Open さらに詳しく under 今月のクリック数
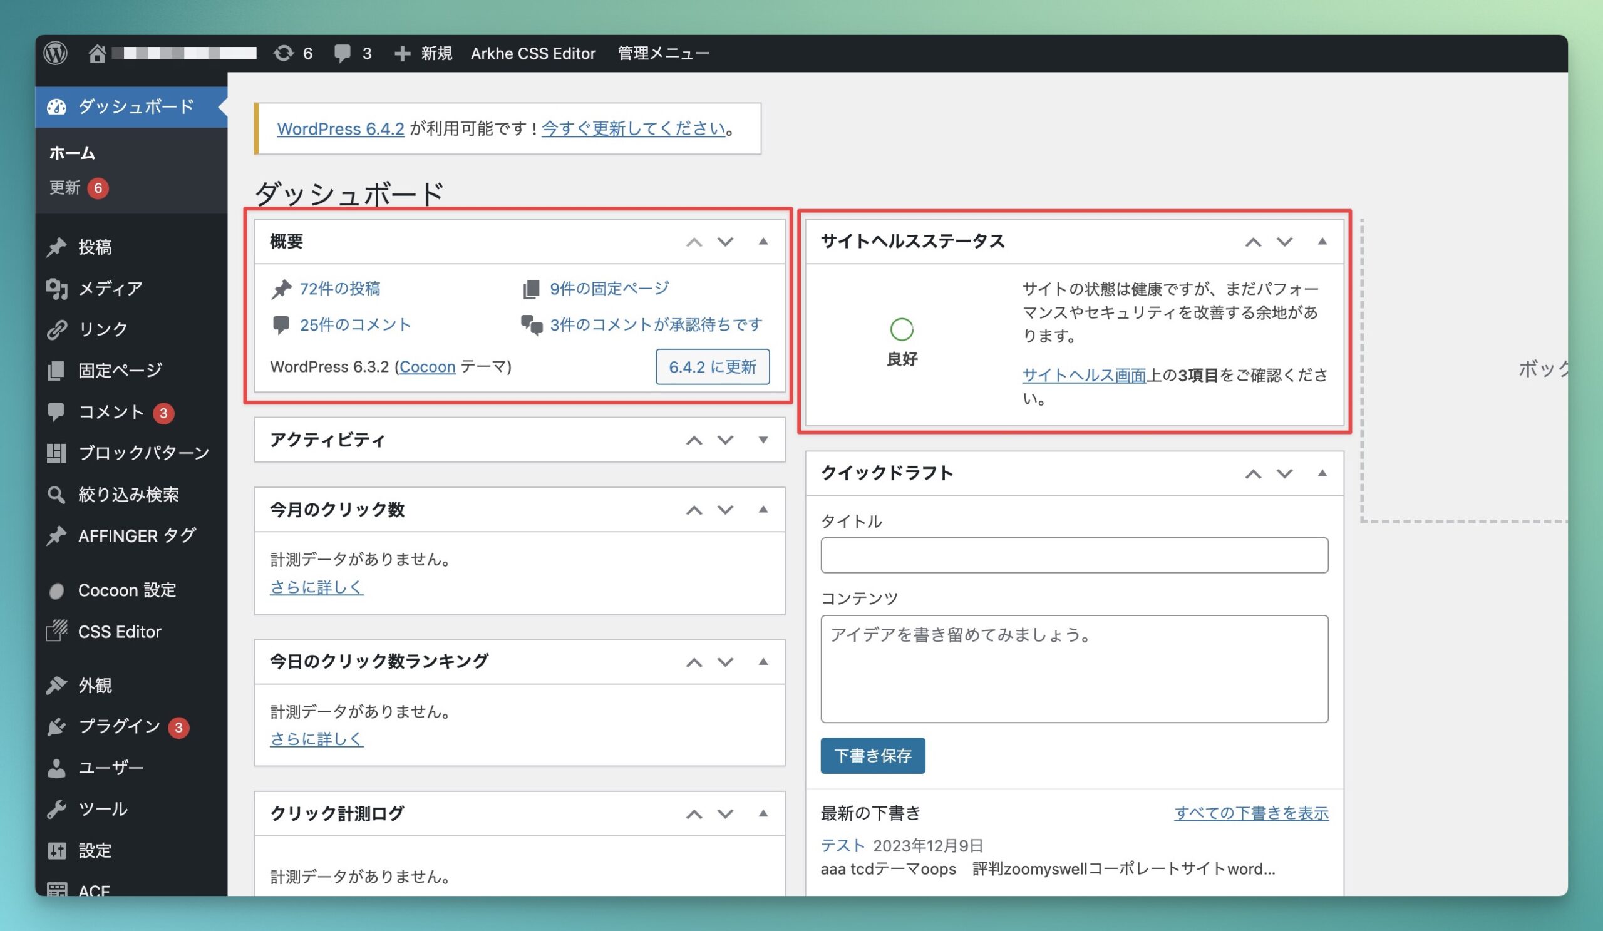 pos(316,587)
